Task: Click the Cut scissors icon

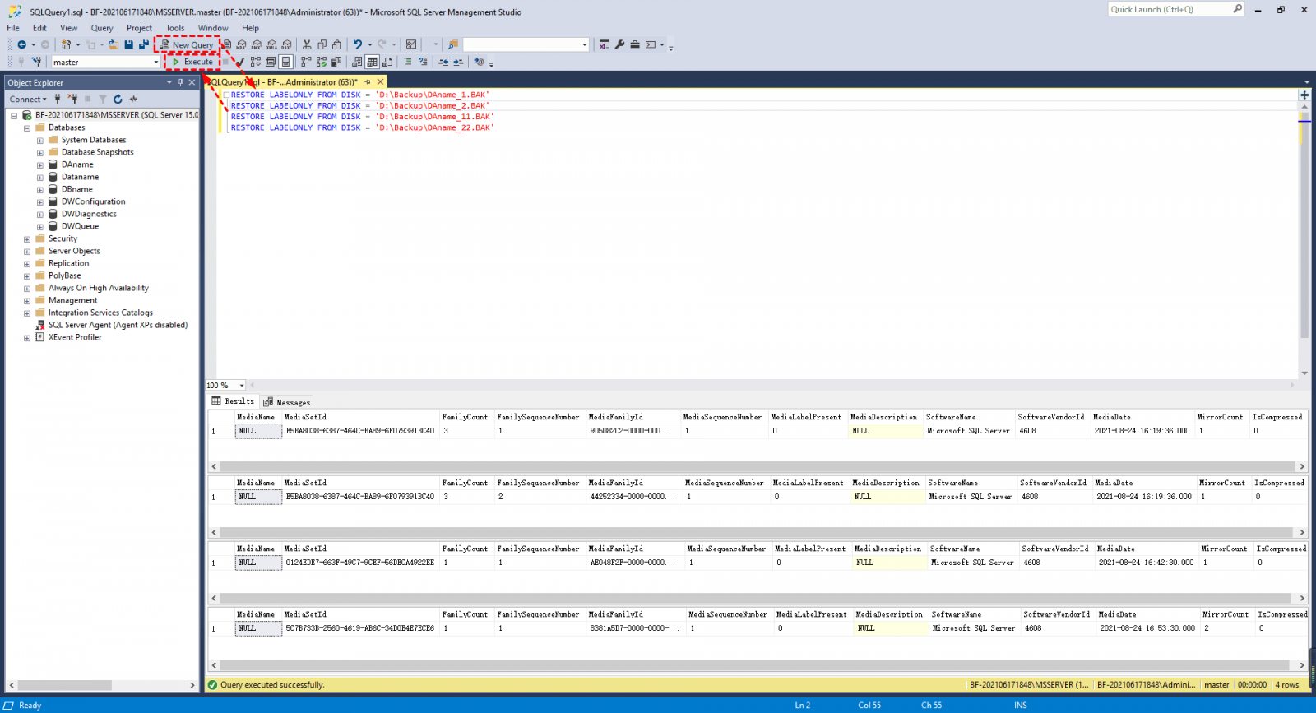Action: (x=307, y=44)
